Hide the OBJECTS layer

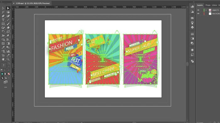pyautogui.click(x=198, y=10)
